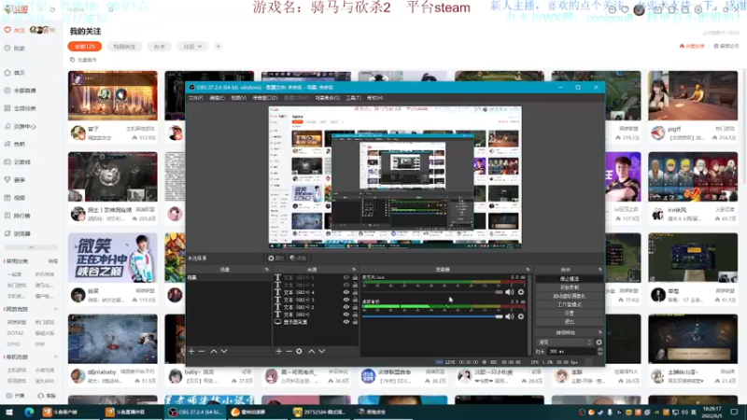747x420 pixels.
Task: Open the Windows notification center icon
Action: [734, 412]
